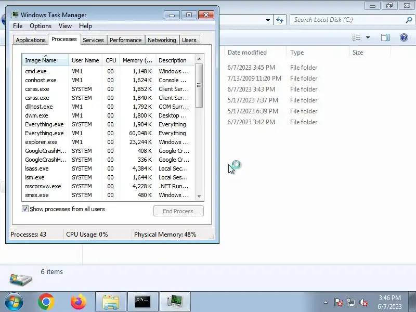Click Show desktop button at taskbar edge

(x=412, y=302)
